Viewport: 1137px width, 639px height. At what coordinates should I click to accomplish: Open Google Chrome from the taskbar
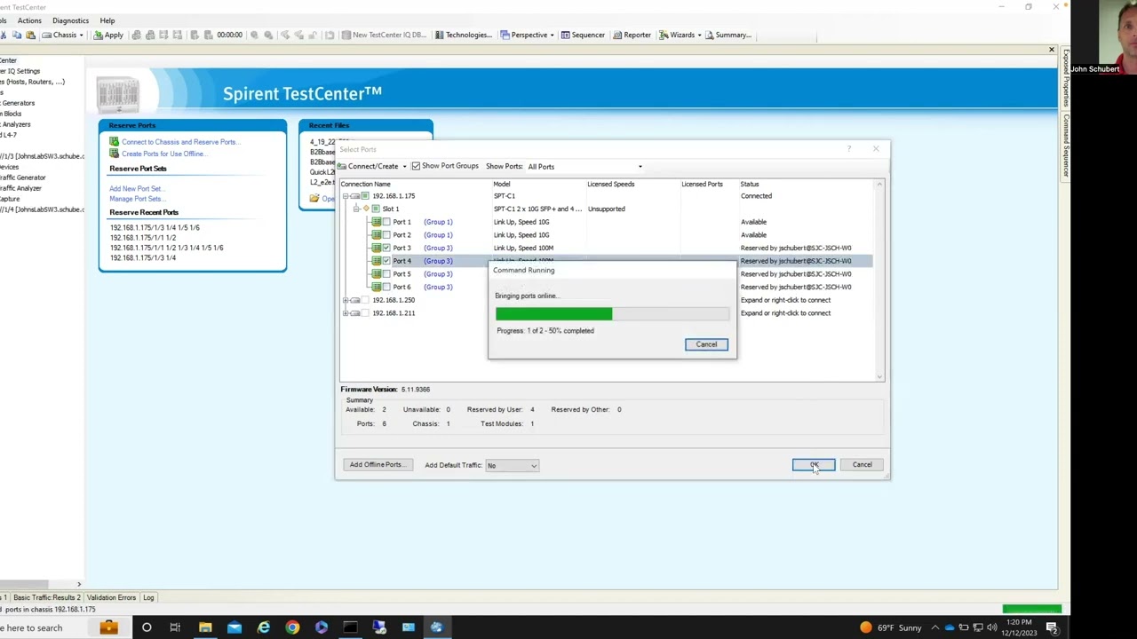tap(292, 628)
